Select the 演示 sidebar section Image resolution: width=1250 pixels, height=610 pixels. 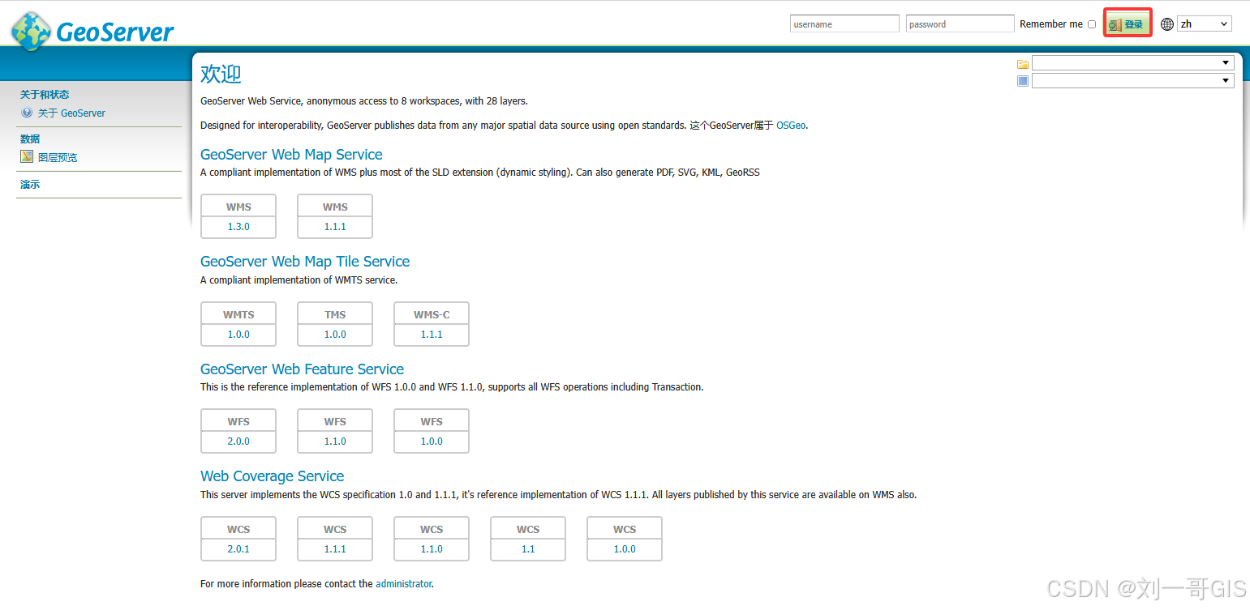pos(30,185)
